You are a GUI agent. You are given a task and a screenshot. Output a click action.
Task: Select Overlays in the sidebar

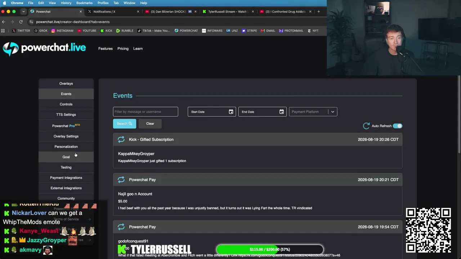point(66,83)
